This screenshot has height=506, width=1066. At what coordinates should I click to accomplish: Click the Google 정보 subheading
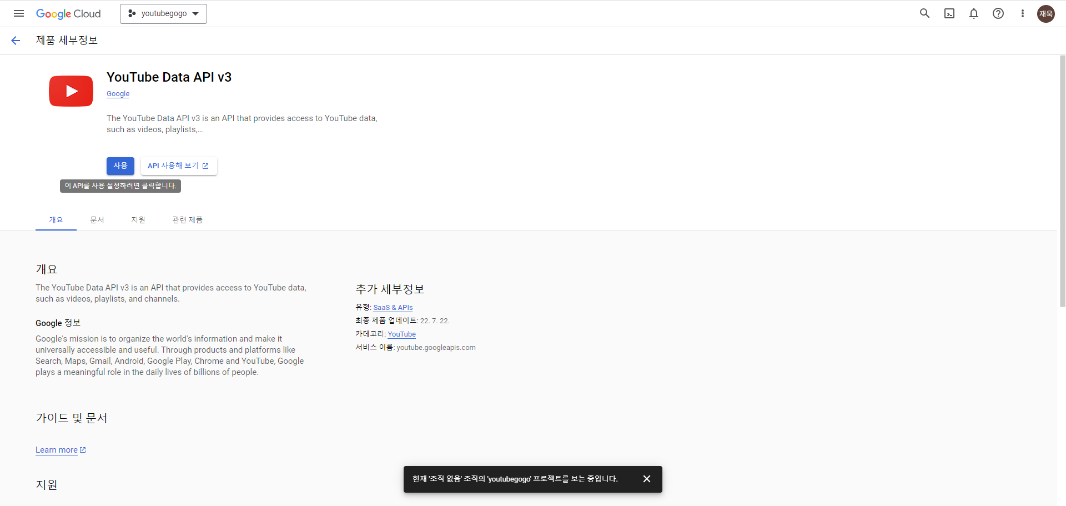pyautogui.click(x=58, y=323)
